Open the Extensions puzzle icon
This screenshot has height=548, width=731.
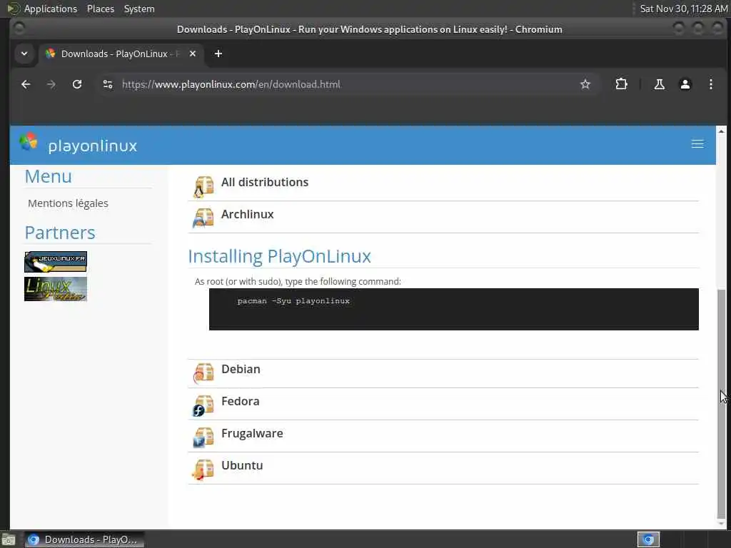621,84
